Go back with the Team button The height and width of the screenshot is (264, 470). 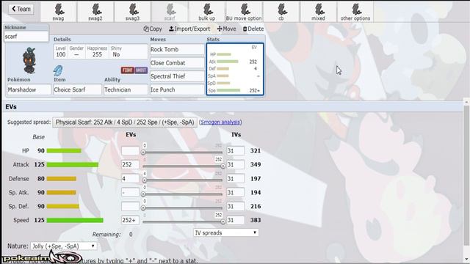(21, 9)
